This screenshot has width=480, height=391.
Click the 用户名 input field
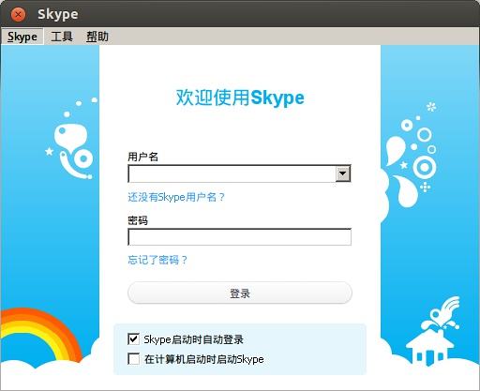(x=232, y=173)
